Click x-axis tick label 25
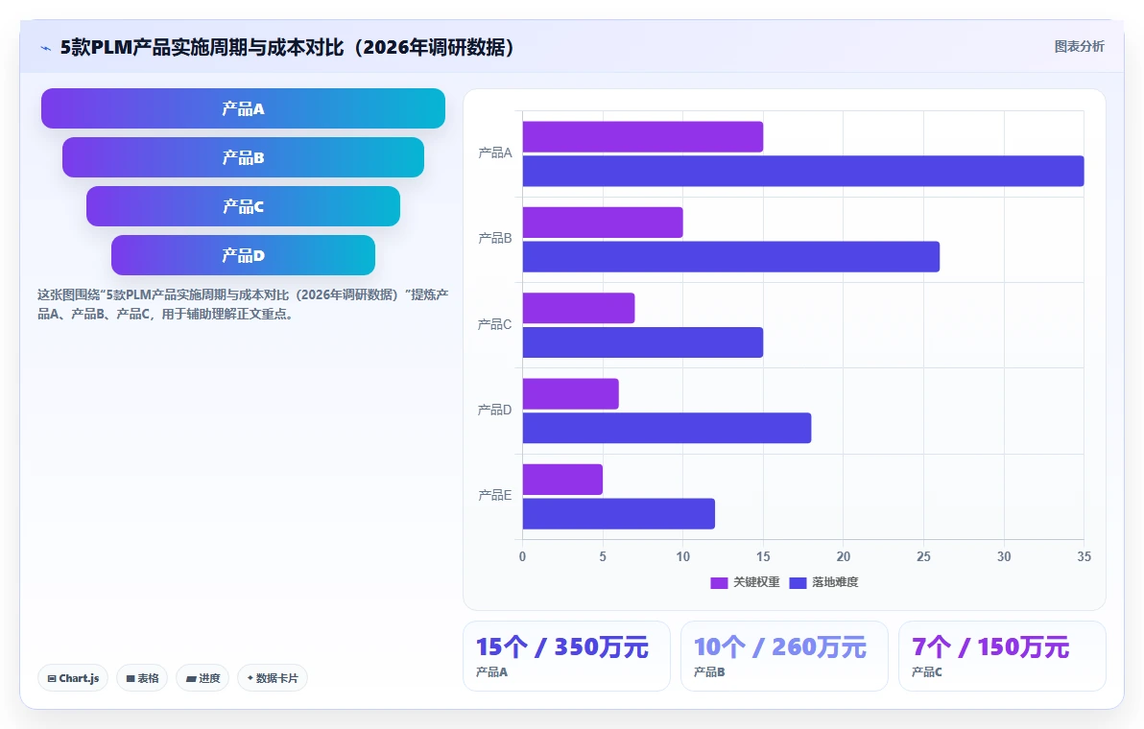Screen dimensions: 1144x729 pyautogui.click(x=923, y=557)
